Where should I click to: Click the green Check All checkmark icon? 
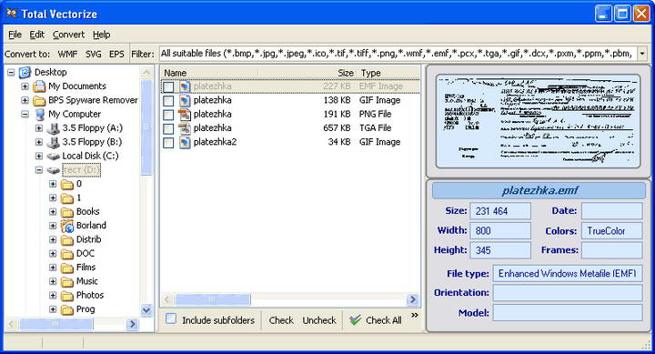[356, 320]
